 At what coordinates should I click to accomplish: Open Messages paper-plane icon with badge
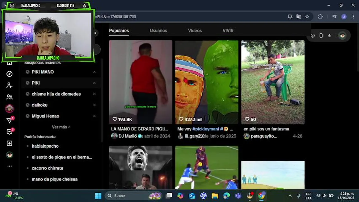click(10, 120)
